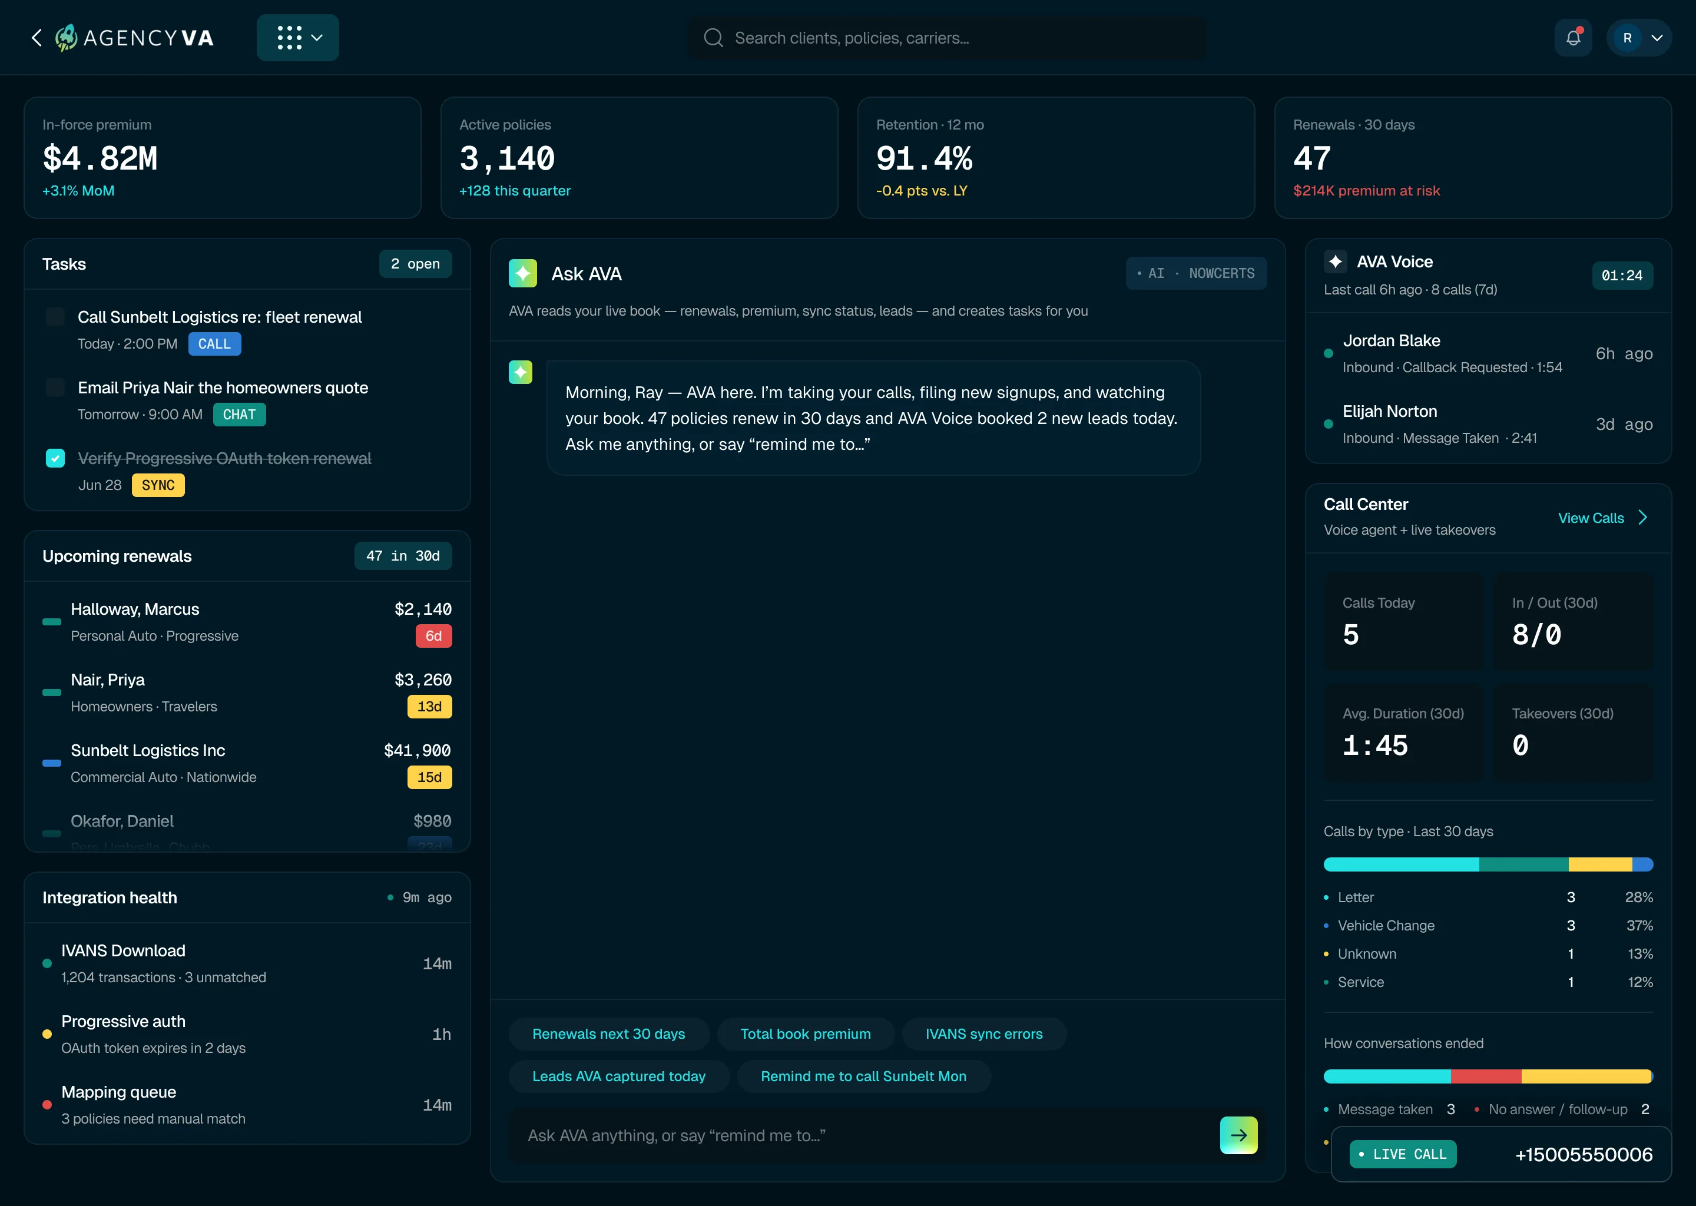The image size is (1696, 1206).
Task: Focus the search clients, policies, carriers field
Action: [x=948, y=38]
